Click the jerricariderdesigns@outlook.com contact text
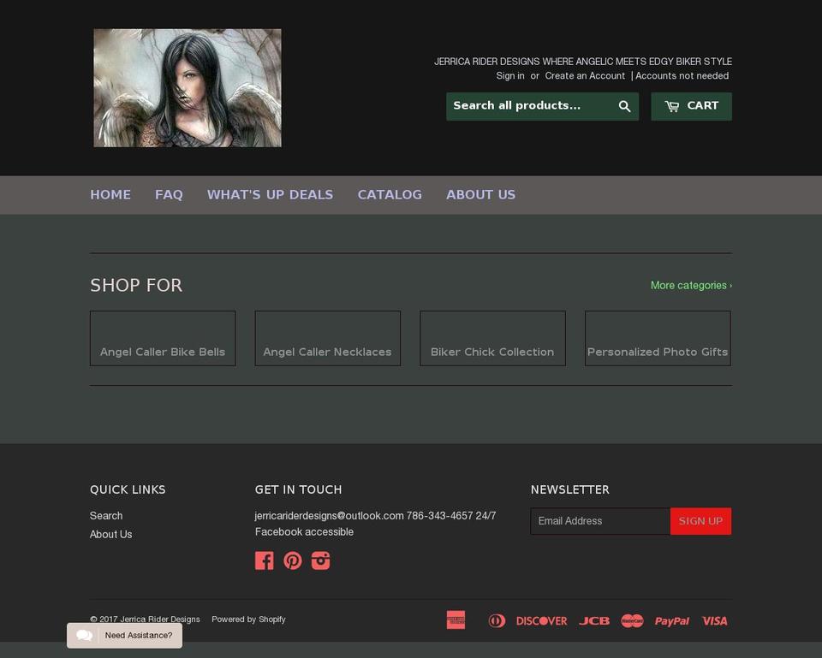Image resolution: width=822 pixels, height=658 pixels. (x=329, y=516)
